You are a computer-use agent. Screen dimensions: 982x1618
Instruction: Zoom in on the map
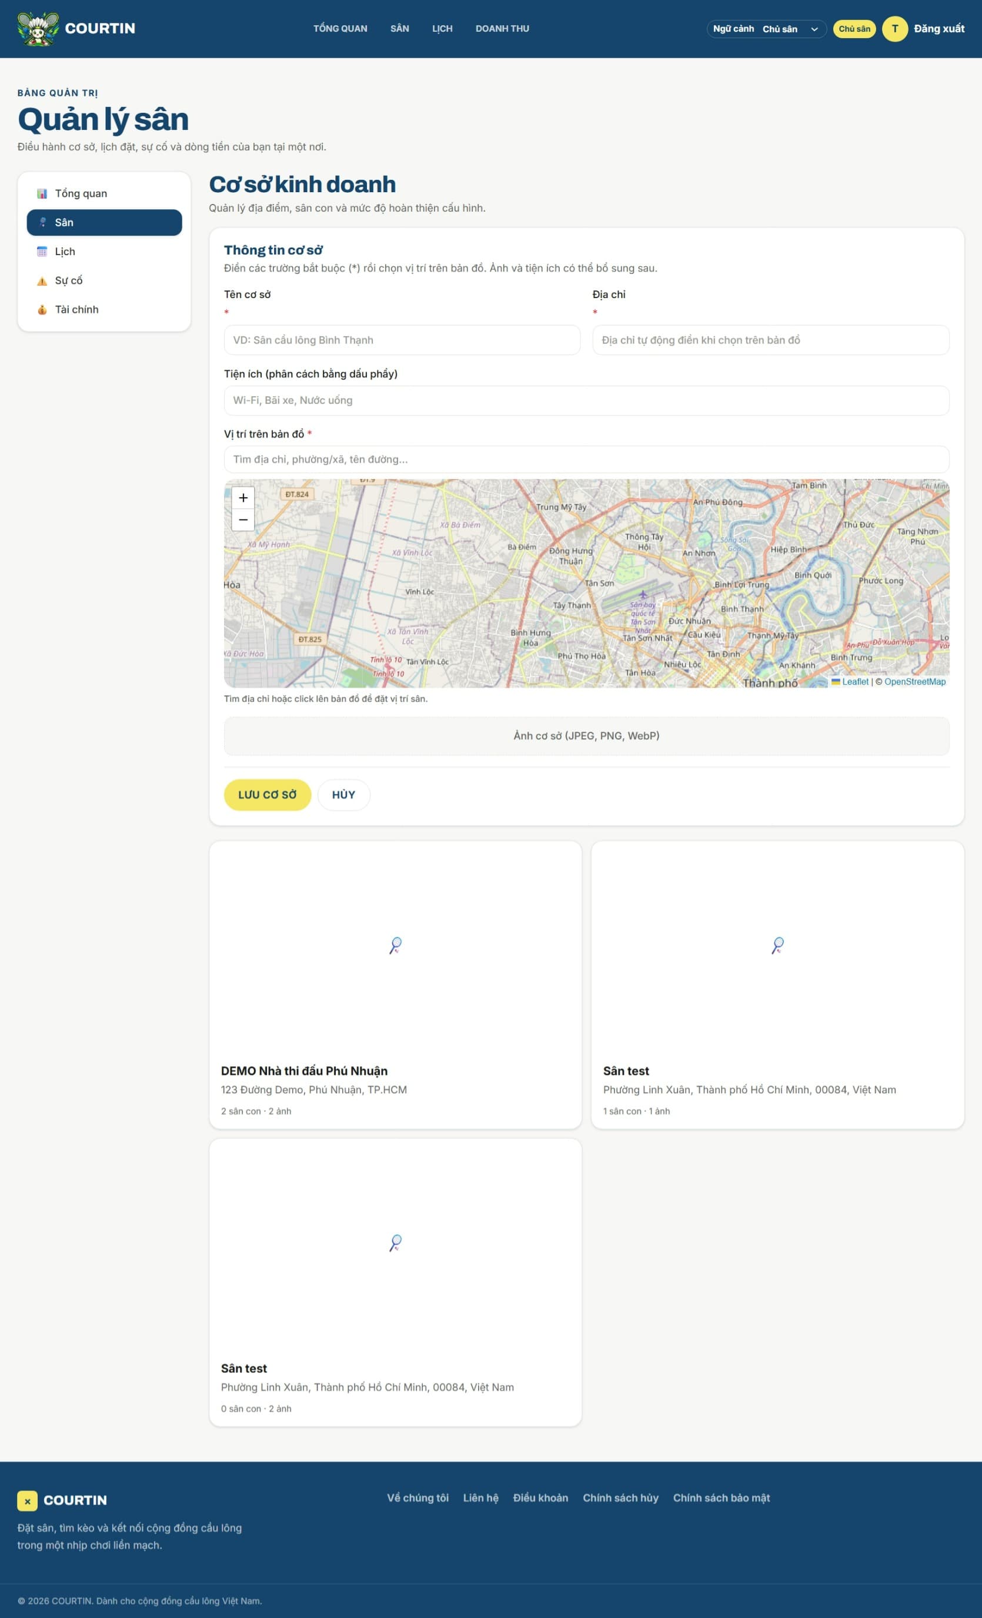[243, 498]
